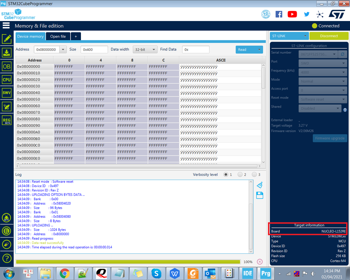
Task: Open Memory & File edition pencil icon
Action: (7, 39)
